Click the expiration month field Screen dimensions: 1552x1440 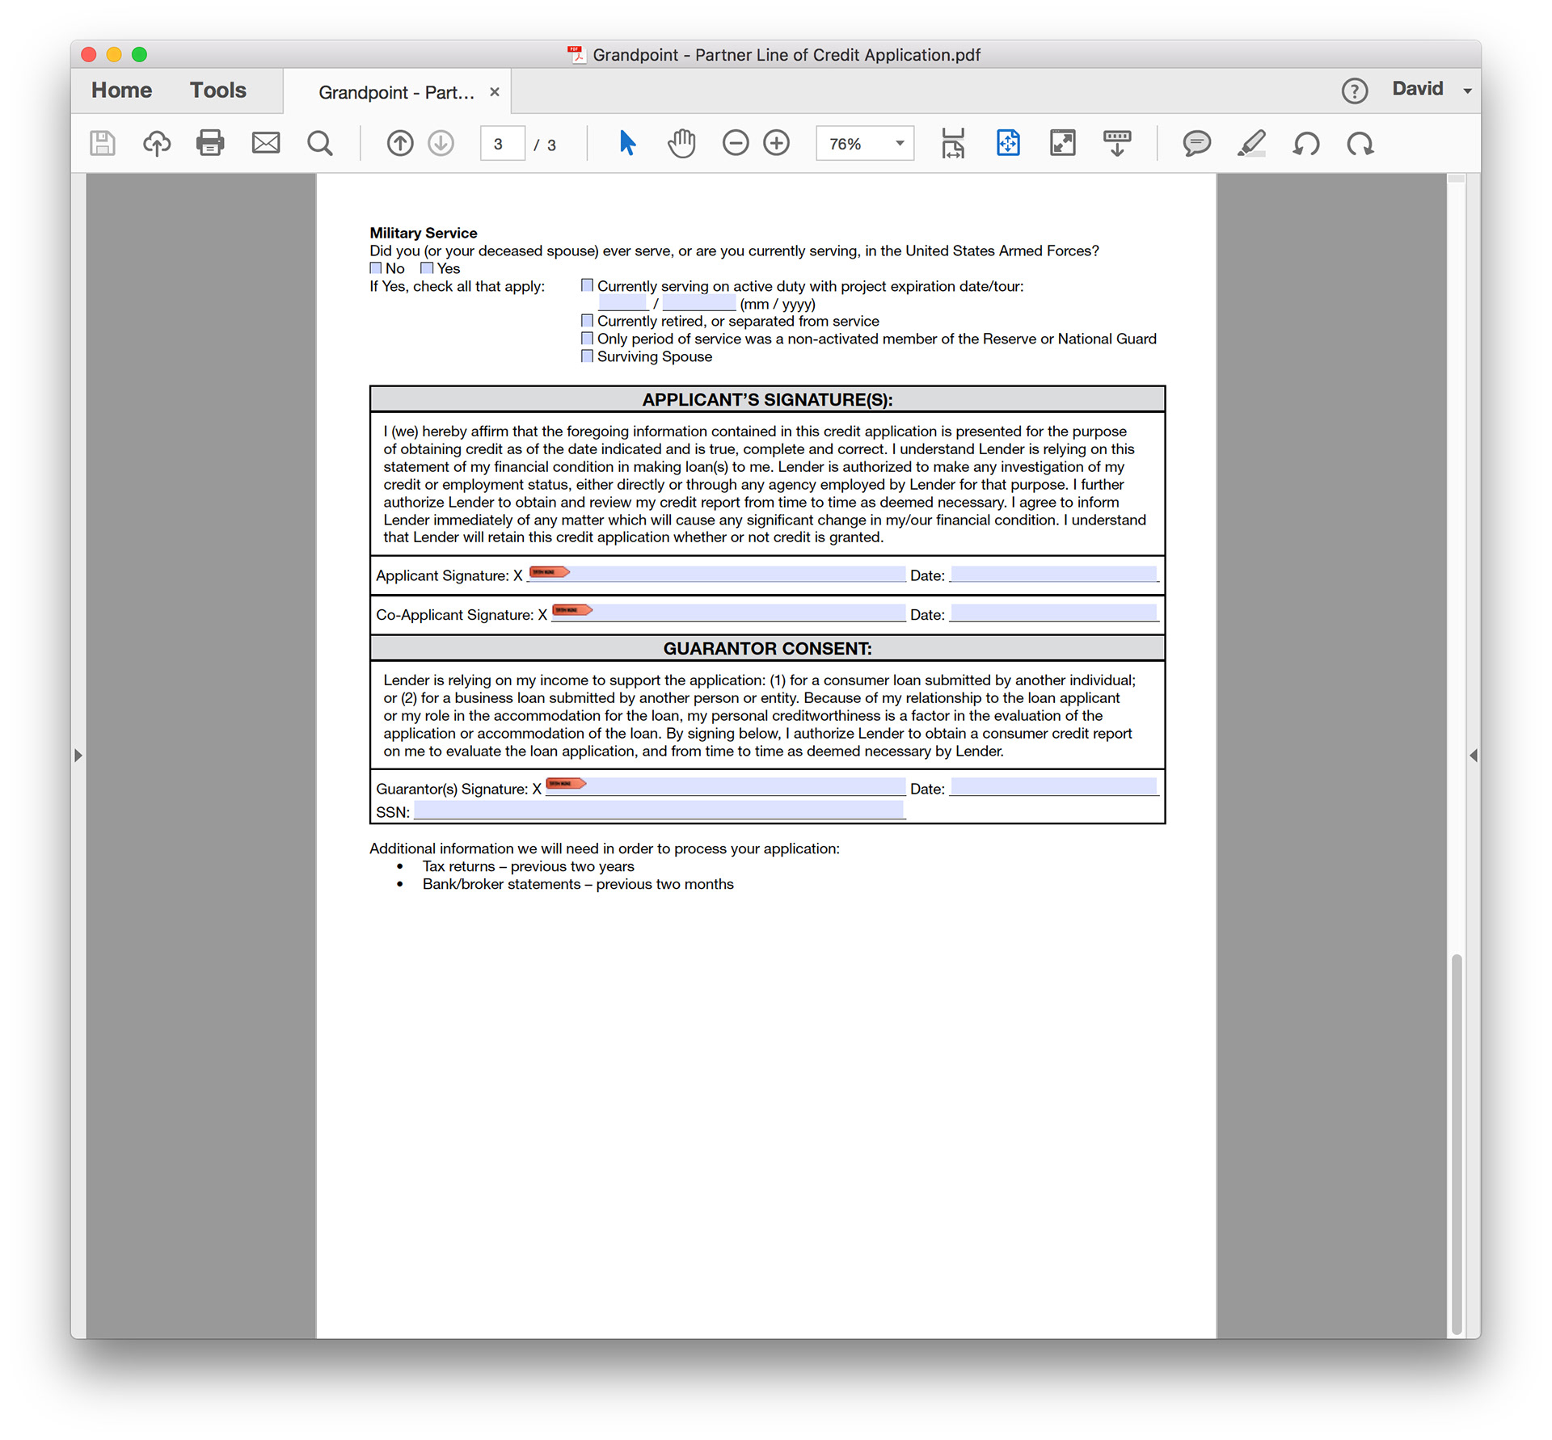click(x=623, y=303)
